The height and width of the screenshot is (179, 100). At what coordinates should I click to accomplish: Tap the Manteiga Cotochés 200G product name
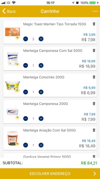coord(44,77)
